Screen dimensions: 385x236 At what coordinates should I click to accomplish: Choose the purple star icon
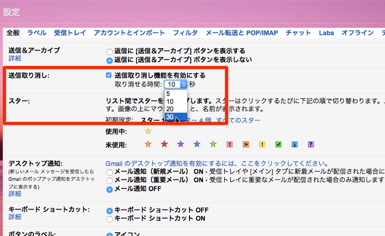pos(181,144)
